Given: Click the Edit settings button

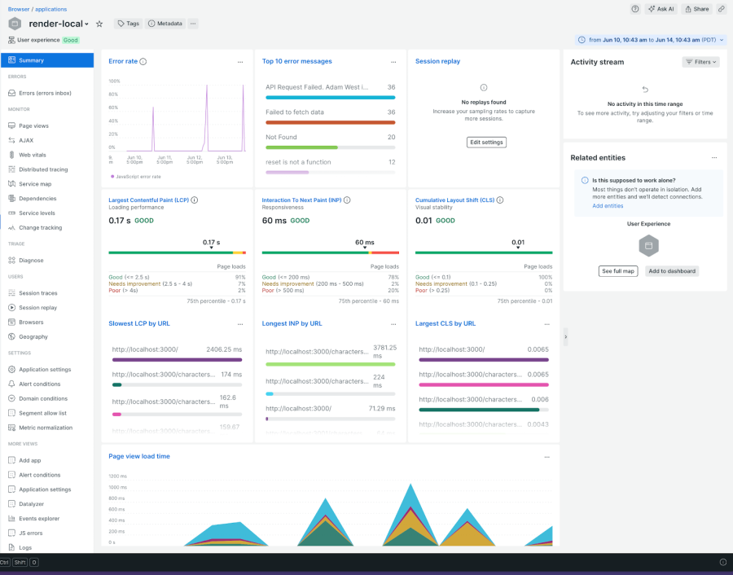Looking at the screenshot, I should coord(486,142).
